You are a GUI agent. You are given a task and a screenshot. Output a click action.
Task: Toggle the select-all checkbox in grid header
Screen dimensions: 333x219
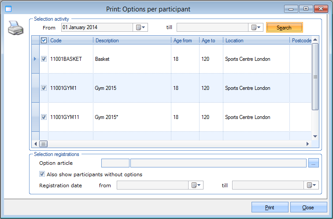44,41
